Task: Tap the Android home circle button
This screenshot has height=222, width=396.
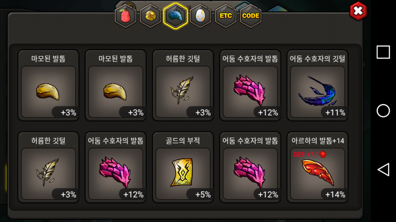Action: [x=383, y=111]
